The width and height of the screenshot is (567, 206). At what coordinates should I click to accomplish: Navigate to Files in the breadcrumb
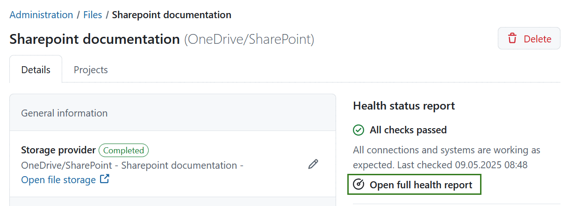tap(93, 15)
